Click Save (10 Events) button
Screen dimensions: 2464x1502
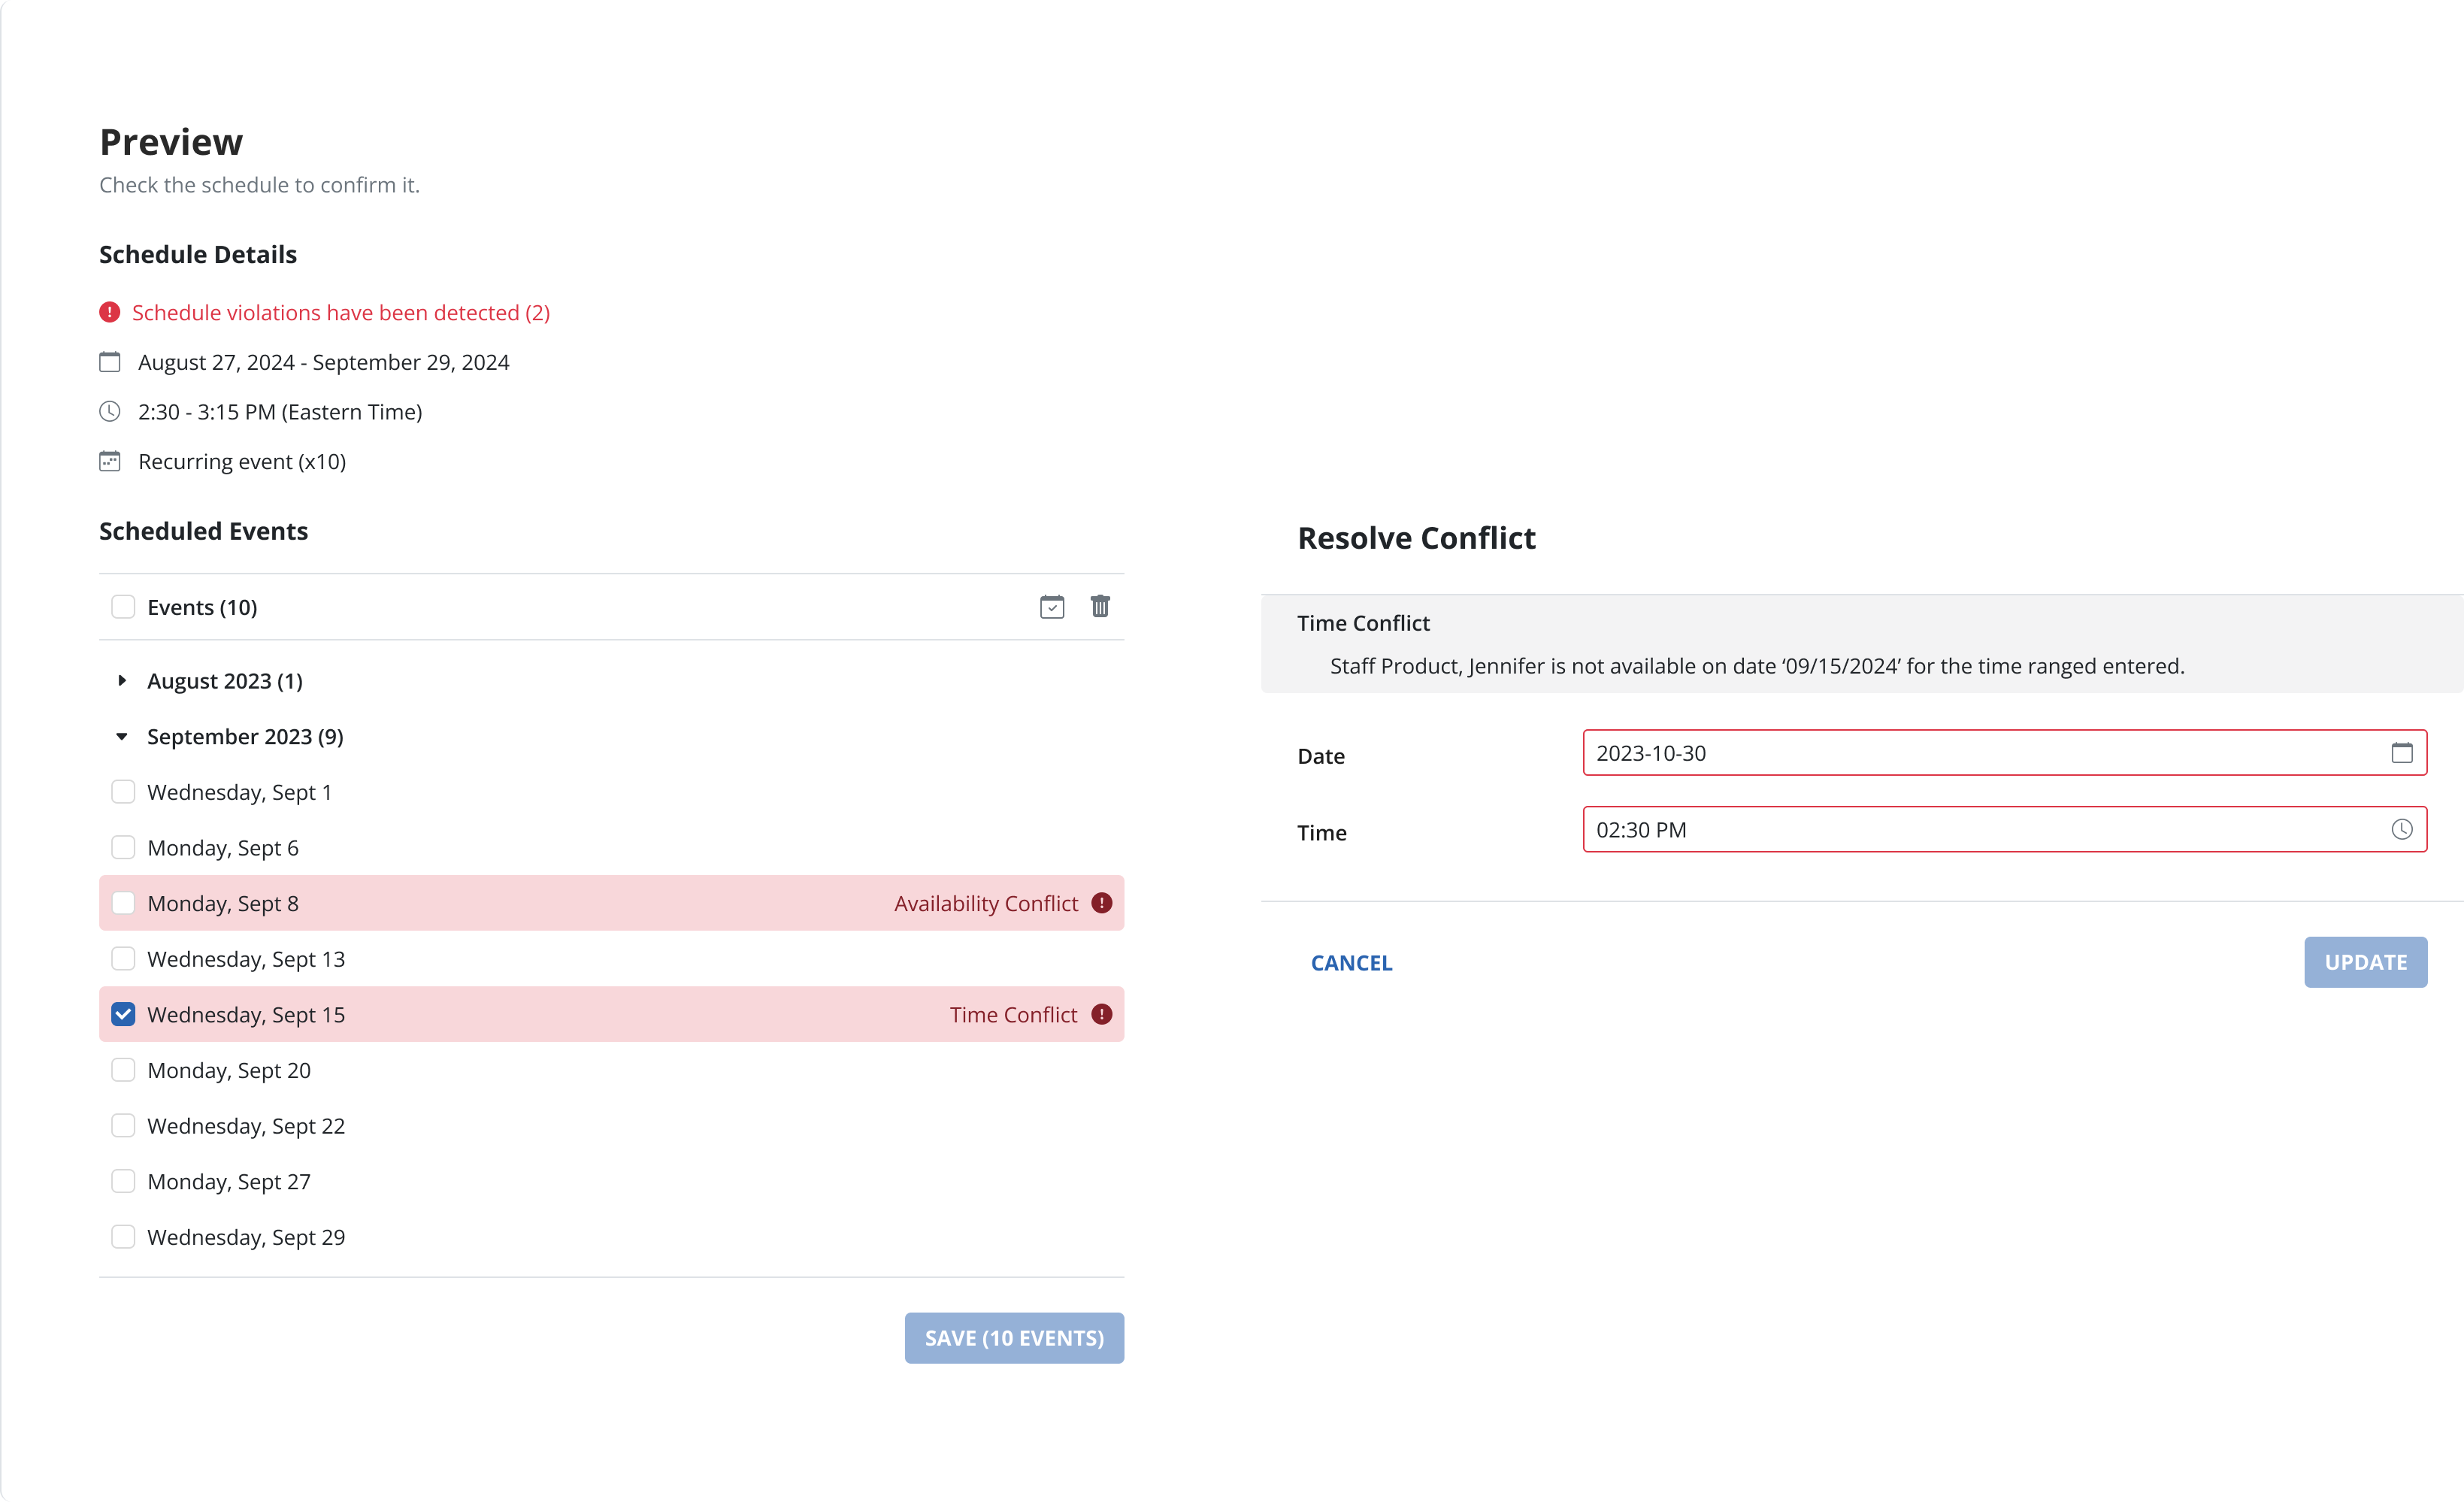pos(1014,1338)
